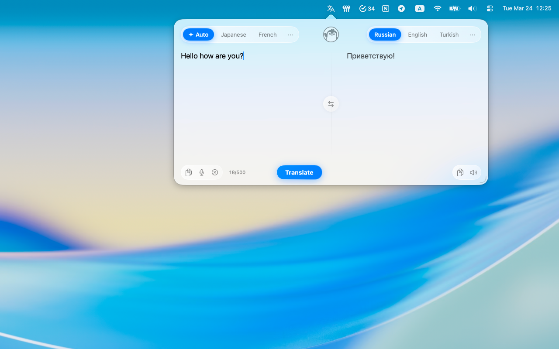
Task: Switch target language to English
Action: pyautogui.click(x=418, y=34)
